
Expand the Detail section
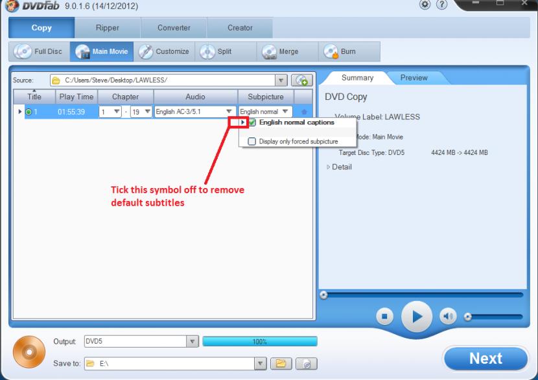pos(329,167)
